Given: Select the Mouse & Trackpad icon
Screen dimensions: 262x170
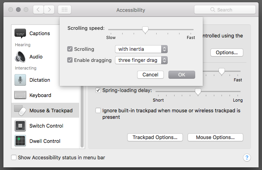Looking at the screenshot, I should point(20,110).
